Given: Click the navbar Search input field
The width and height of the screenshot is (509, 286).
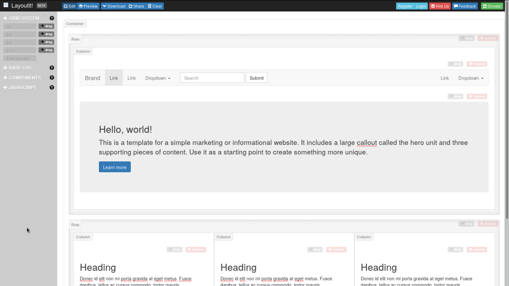Looking at the screenshot, I should coord(212,78).
